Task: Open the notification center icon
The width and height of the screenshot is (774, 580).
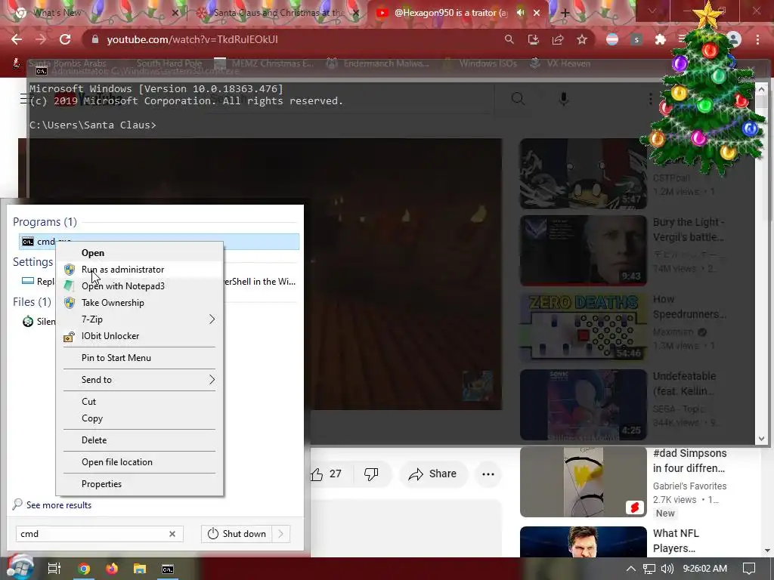Action: pos(749,569)
